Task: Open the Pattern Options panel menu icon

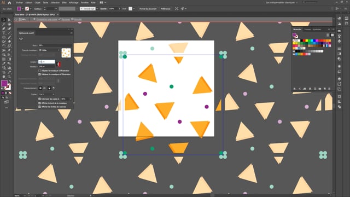Action: [72, 33]
